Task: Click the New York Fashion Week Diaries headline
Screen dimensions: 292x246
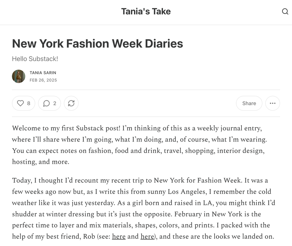Action: pos(98,44)
